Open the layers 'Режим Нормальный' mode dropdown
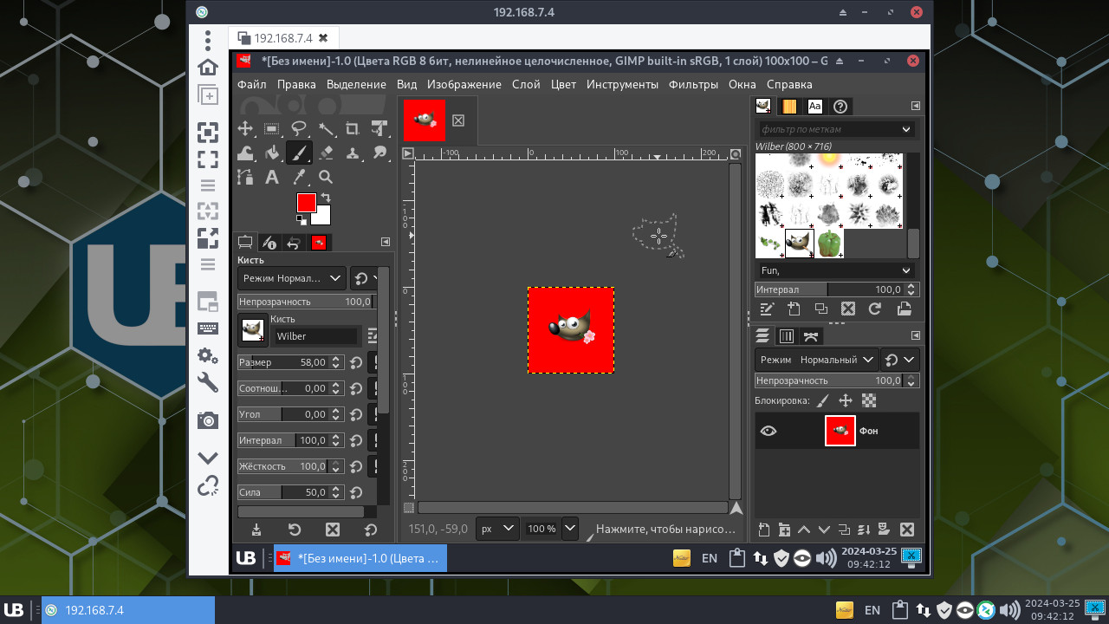Viewport: 1109px width, 624px height. [x=815, y=359]
